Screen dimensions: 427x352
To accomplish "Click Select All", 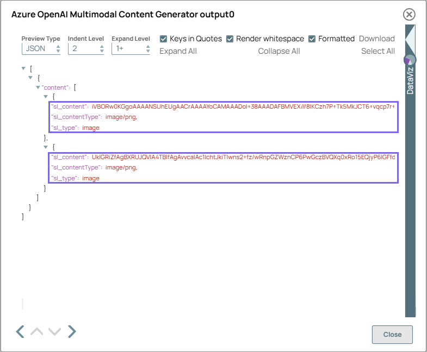I will tap(378, 51).
